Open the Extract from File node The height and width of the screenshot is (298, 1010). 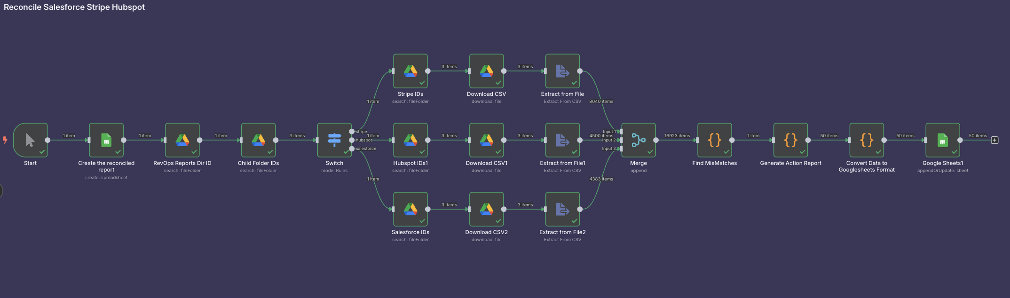pyautogui.click(x=562, y=71)
